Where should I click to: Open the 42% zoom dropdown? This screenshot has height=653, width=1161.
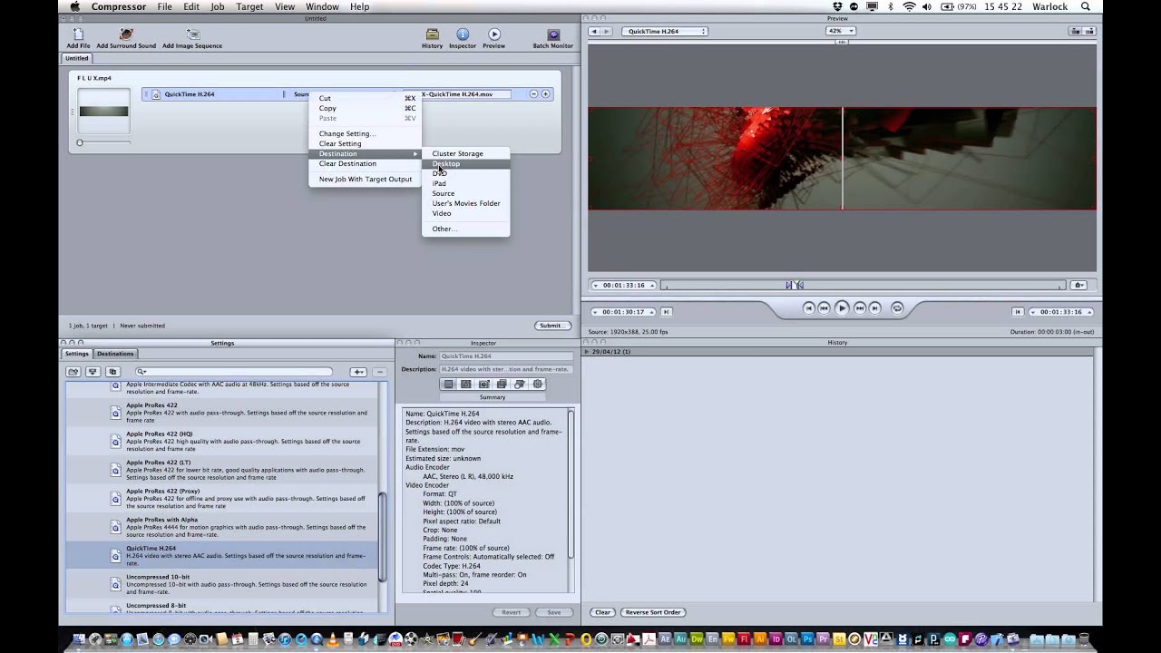coord(840,31)
